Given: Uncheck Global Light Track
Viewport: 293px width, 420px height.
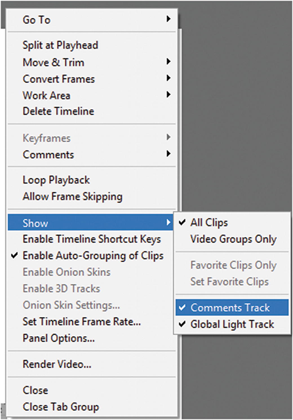Looking at the screenshot, I should tap(232, 324).
